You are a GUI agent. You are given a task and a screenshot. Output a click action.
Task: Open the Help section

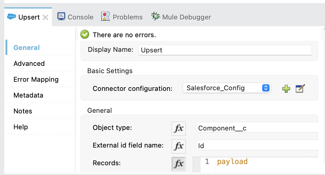point(21,127)
